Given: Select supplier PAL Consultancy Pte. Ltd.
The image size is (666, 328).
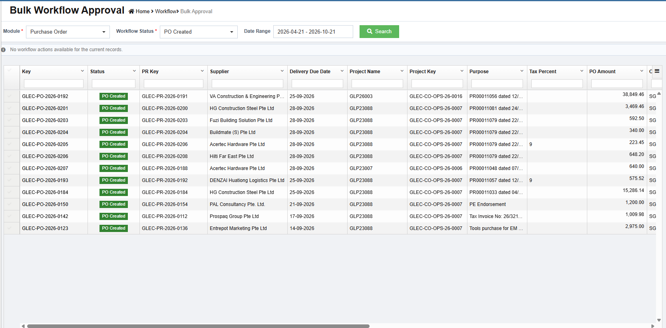Looking at the screenshot, I should 237,204.
